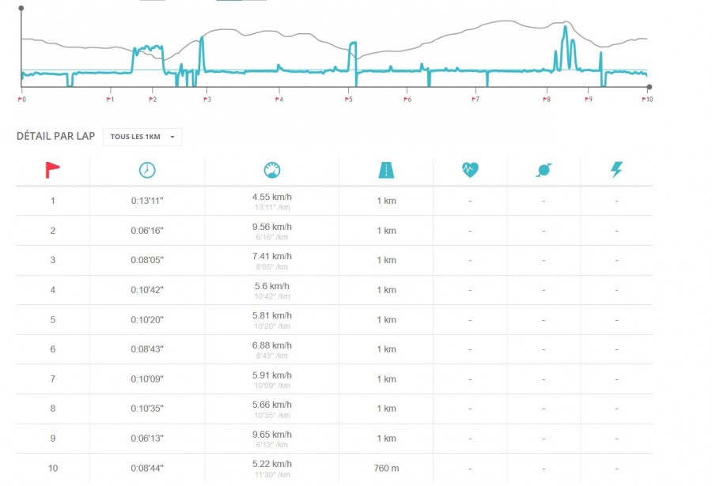Click the 'Détail par lap' heading

(55, 137)
